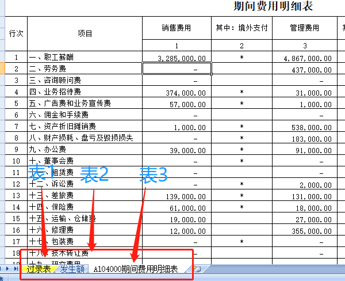Click the 19,000.00 cell
Screen dimensions: 345x281
click(177, 218)
